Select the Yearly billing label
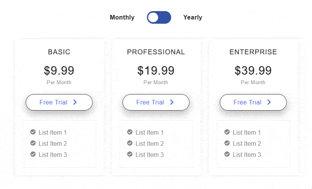 pos(193,18)
